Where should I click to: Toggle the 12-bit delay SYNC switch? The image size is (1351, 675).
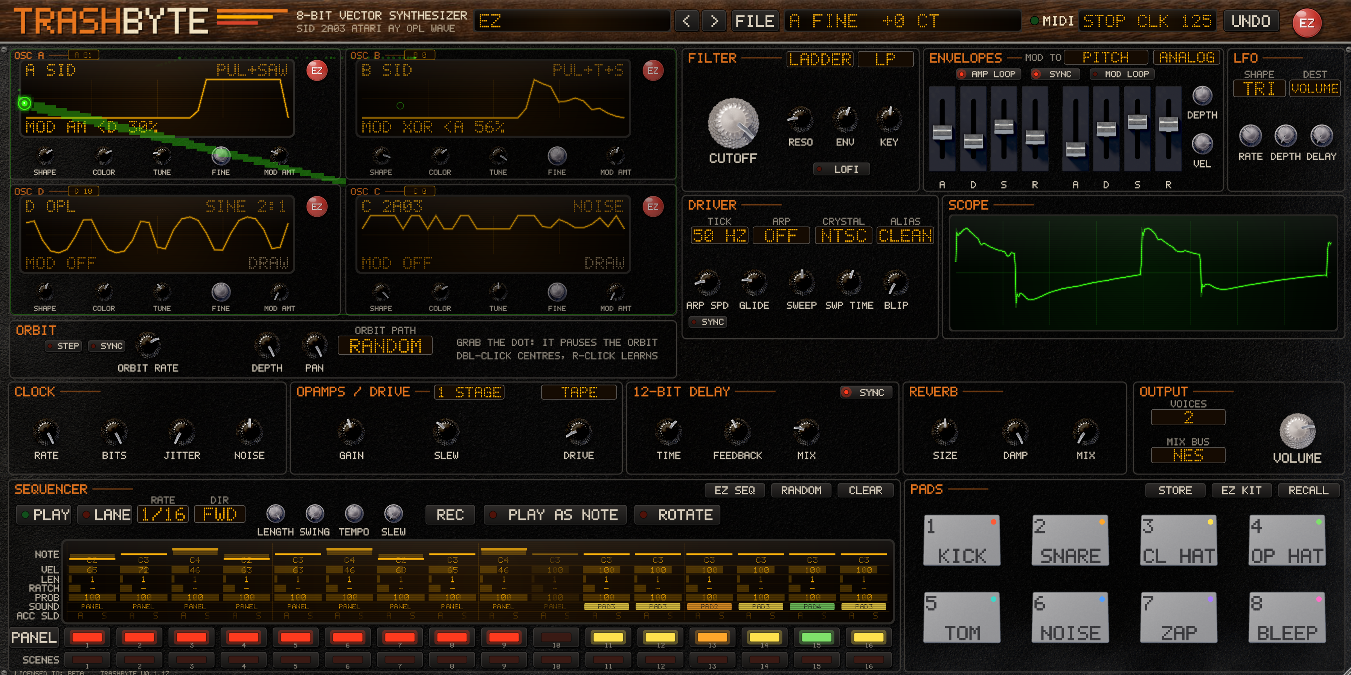pyautogui.click(x=866, y=392)
